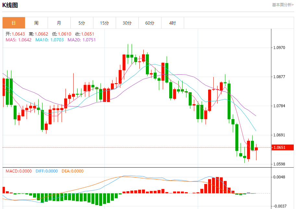Open the 5分 interval tab
The height and width of the screenshot is (209, 296).
(82, 23)
